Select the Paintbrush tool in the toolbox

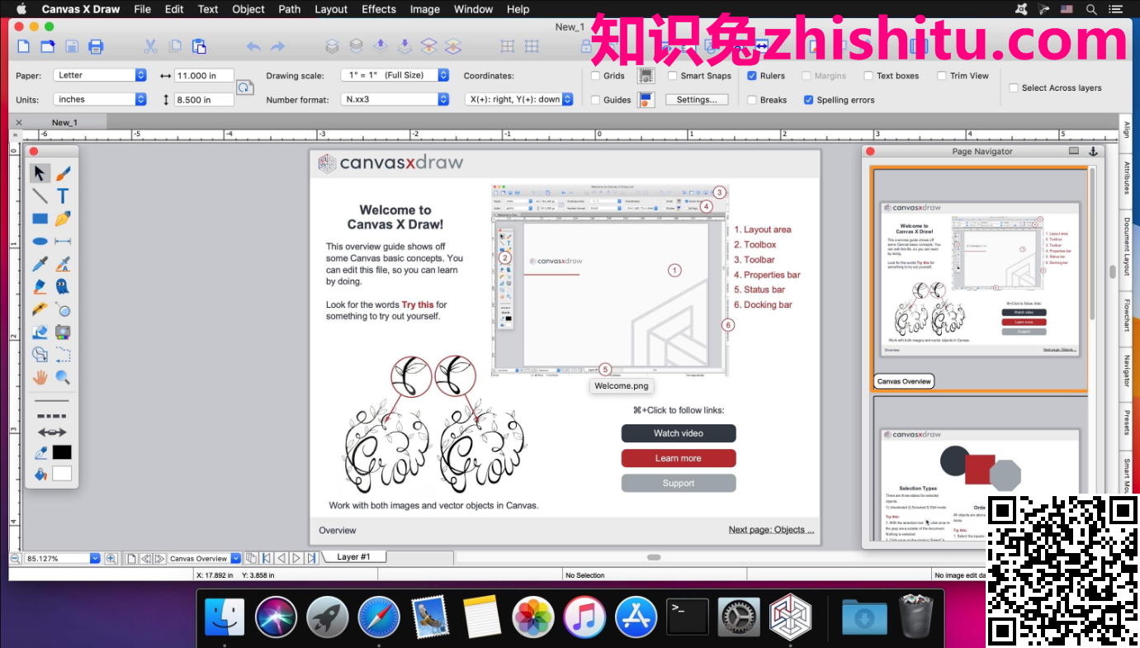pos(63,173)
